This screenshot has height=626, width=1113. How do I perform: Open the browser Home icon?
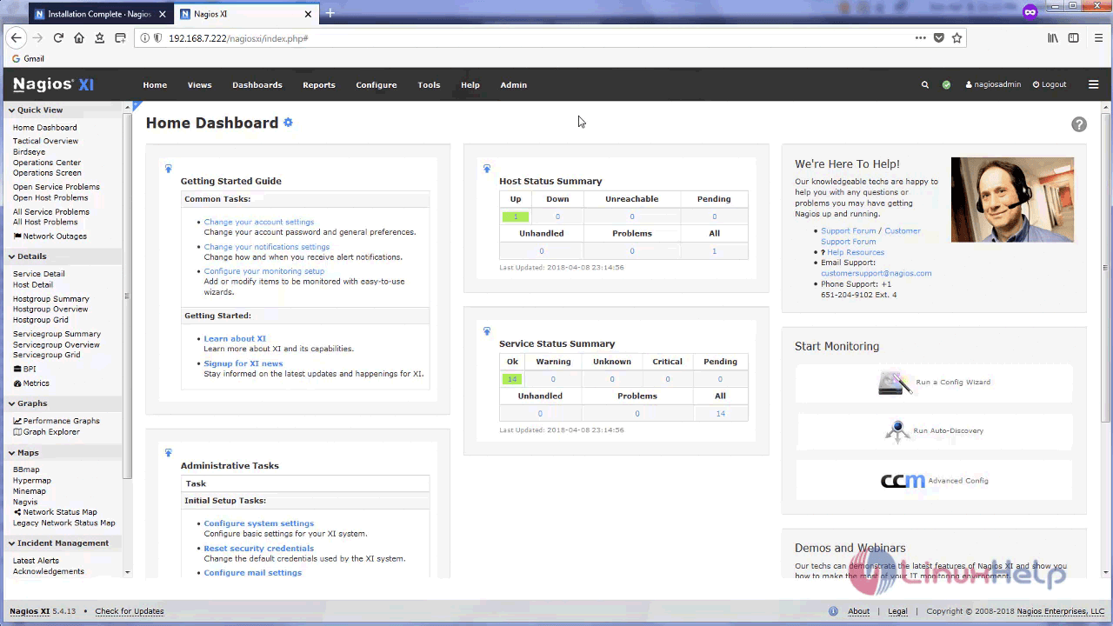(79, 38)
